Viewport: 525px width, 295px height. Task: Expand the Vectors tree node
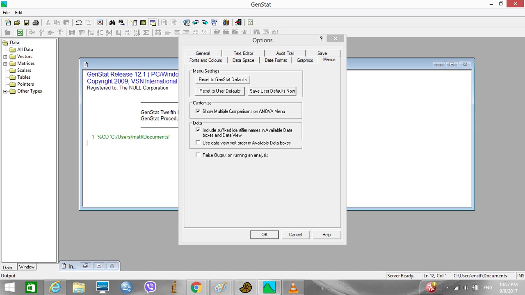point(5,57)
